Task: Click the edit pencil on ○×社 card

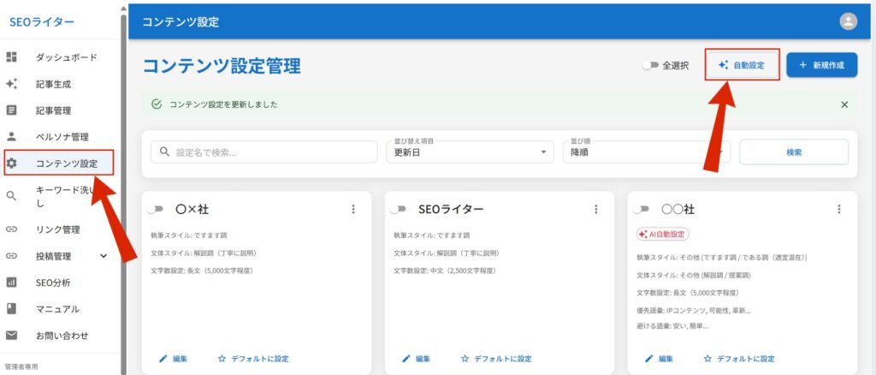Action: click(174, 359)
